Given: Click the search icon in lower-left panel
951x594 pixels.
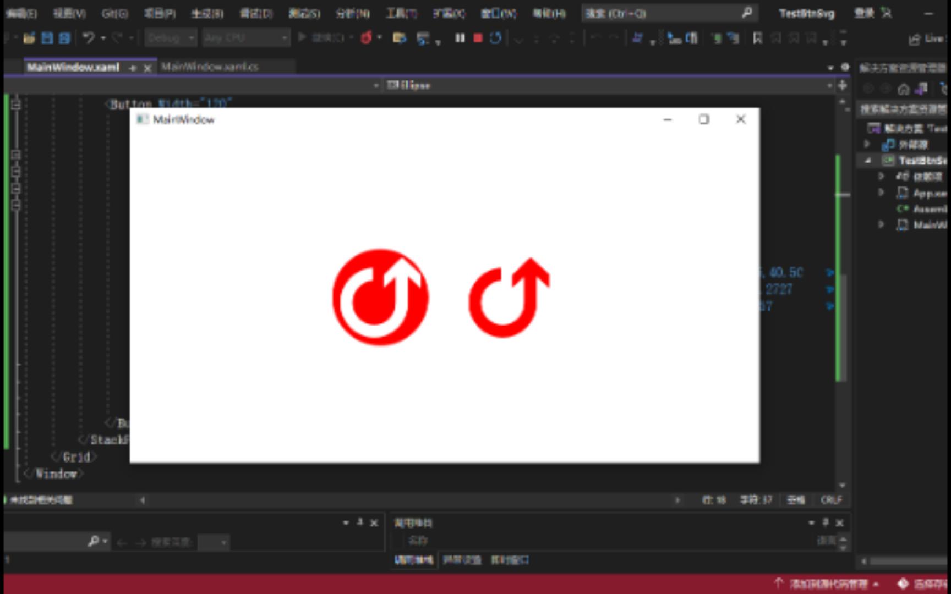Looking at the screenshot, I should (94, 541).
